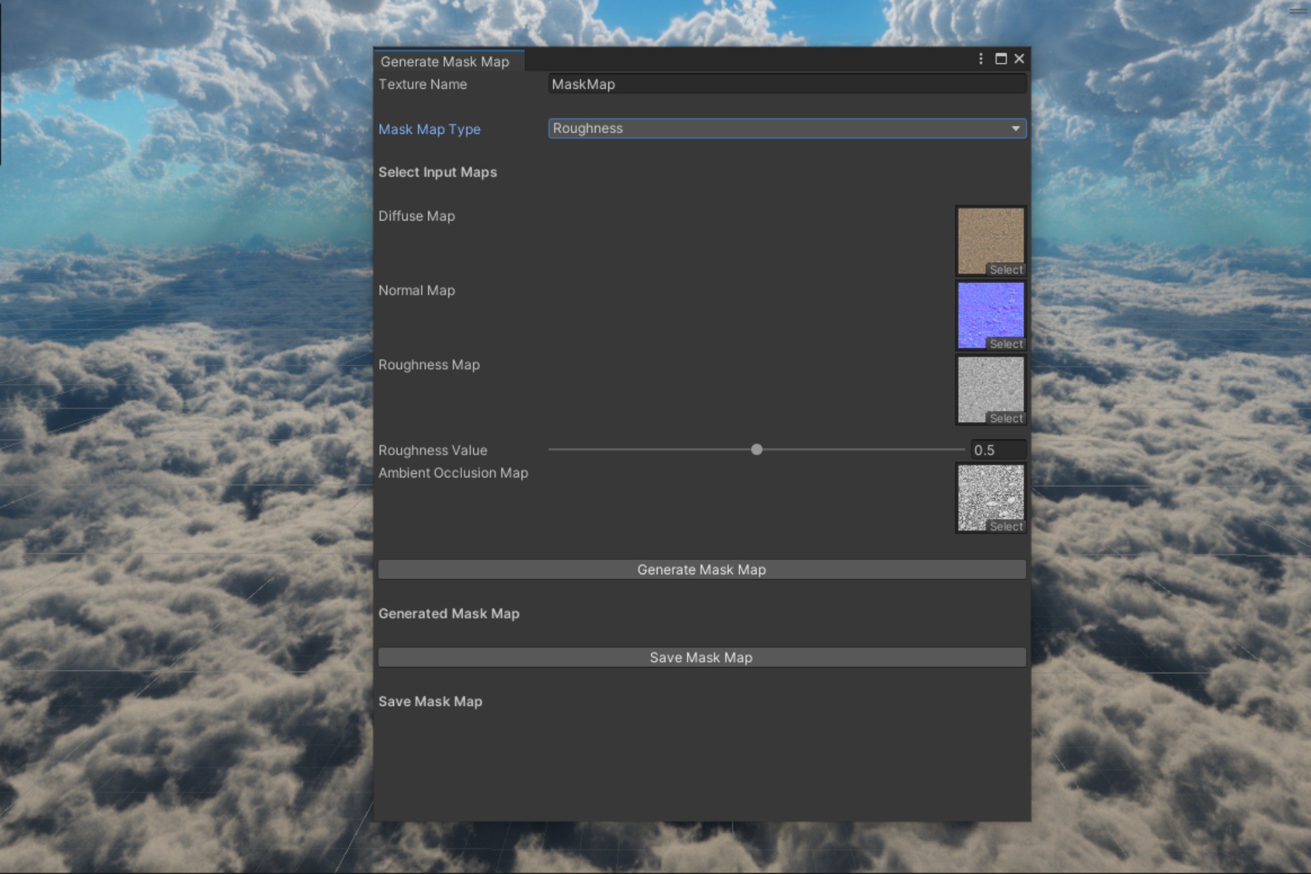This screenshot has width=1311, height=874.
Task: Close the Generate Mask Map window
Action: 1019,59
